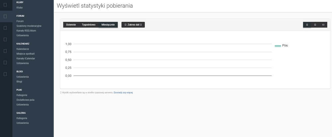Toggle the Pliki series in chart legend
Viewport: 332px width, 137px height.
[x=282, y=45]
